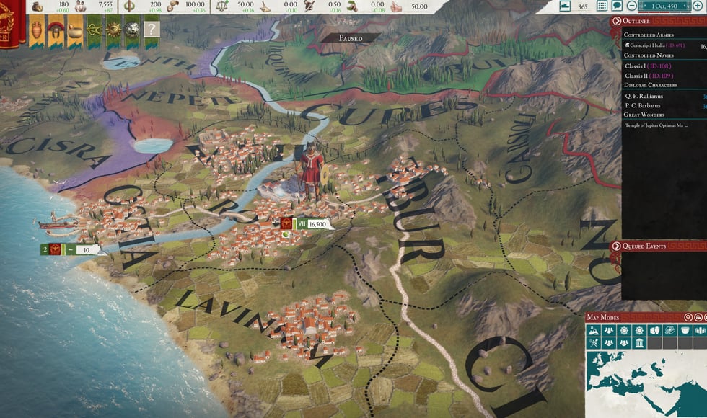Click the treasury pot icon beside 180
707x418 pixels.
tap(37, 6)
